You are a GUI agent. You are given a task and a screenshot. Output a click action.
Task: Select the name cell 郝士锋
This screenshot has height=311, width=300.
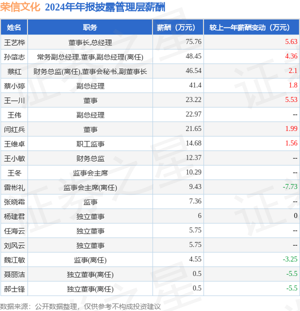tap(14, 288)
